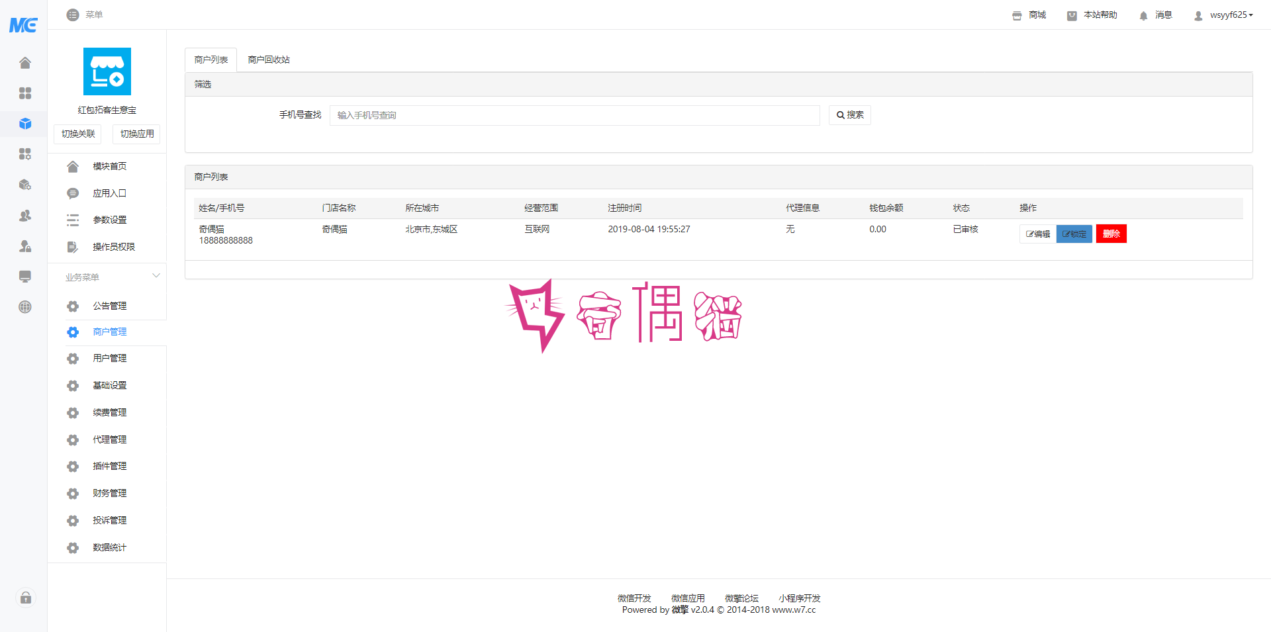Click the 商城 top navigation link
The height and width of the screenshot is (632, 1271).
tap(1037, 15)
